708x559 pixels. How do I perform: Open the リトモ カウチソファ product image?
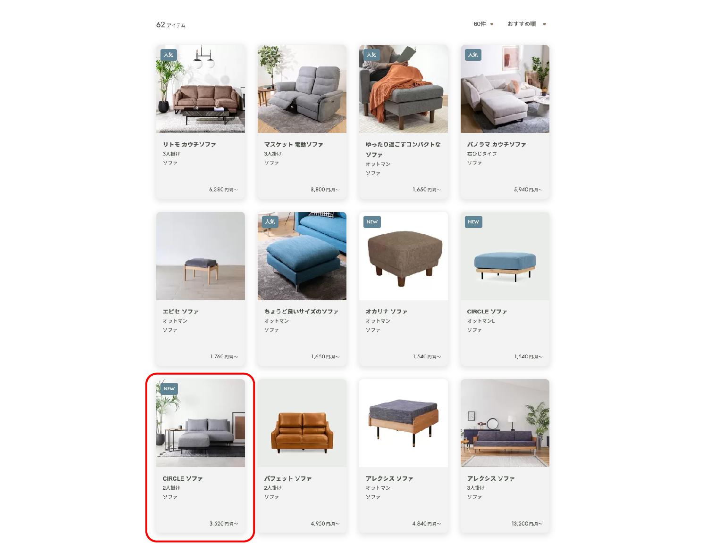pos(201,89)
